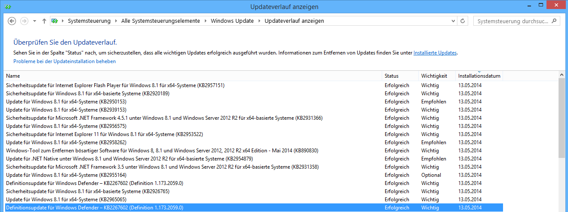The width and height of the screenshot is (568, 212).
Task: Navigate to Windows Update breadcrumb
Action: click(232, 21)
